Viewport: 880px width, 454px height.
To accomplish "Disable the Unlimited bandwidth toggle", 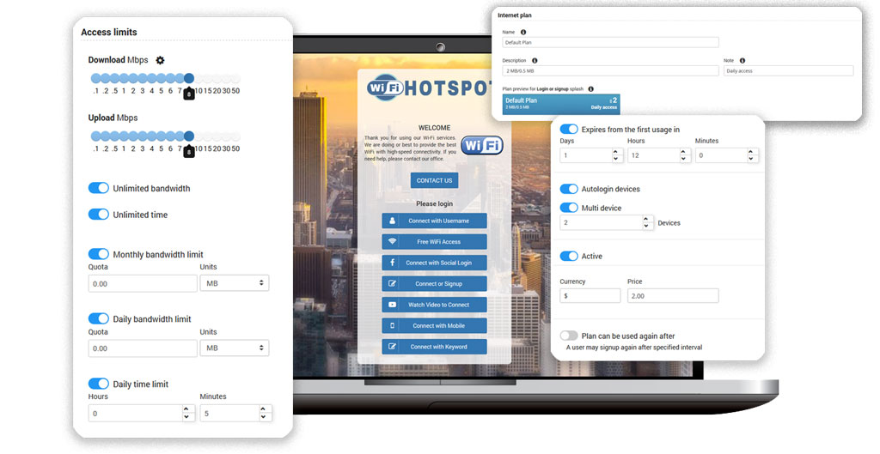I will click(x=99, y=188).
